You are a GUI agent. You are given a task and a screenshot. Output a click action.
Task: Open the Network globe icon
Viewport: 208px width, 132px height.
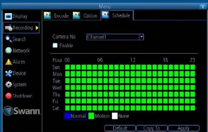(9, 51)
